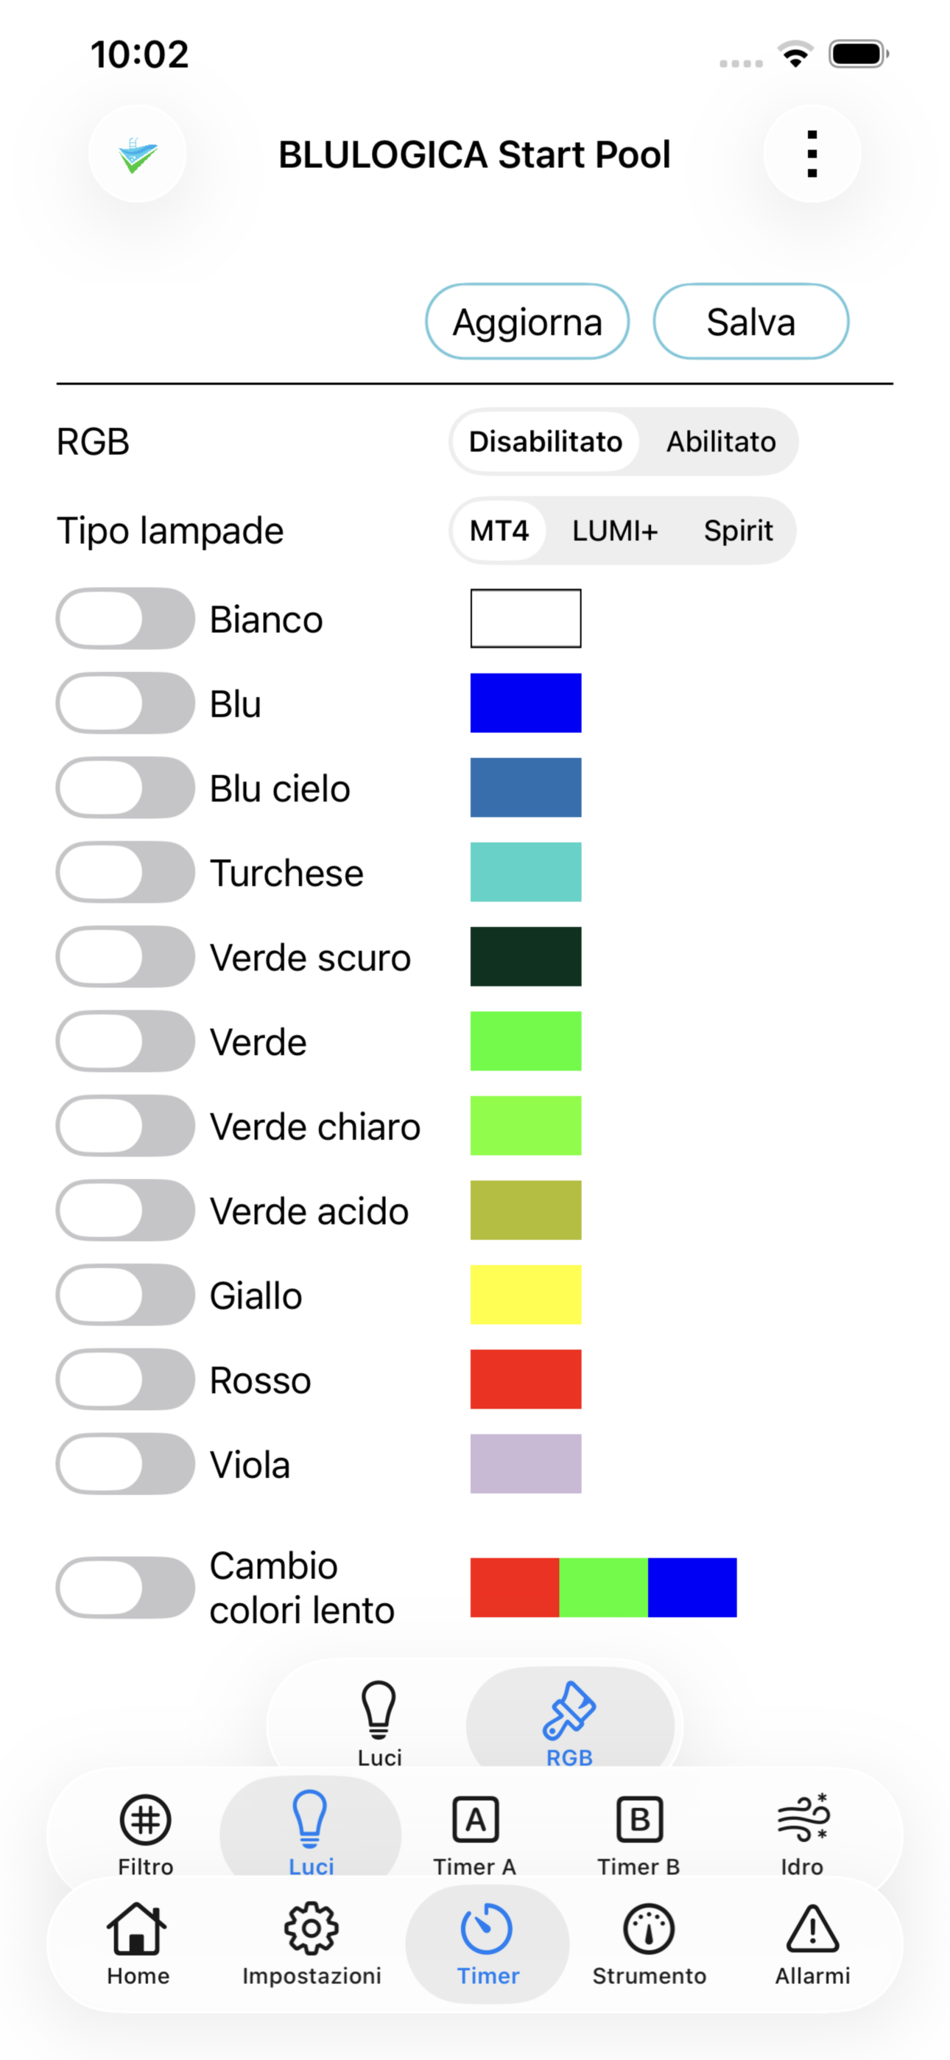Select Abilitato for RGB
Image resolution: width=950 pixels, height=2060 pixels.
(721, 441)
